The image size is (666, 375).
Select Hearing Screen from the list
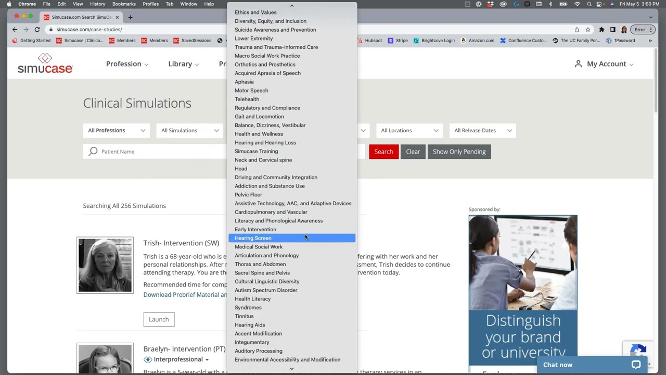coord(292,238)
